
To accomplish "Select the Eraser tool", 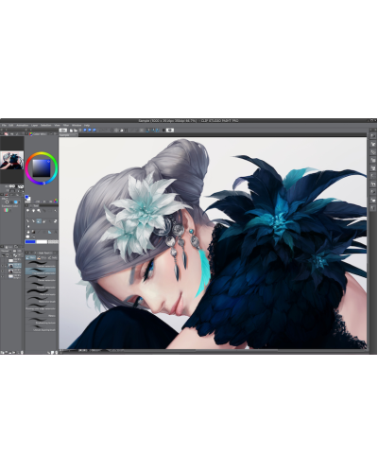I will 56,221.
